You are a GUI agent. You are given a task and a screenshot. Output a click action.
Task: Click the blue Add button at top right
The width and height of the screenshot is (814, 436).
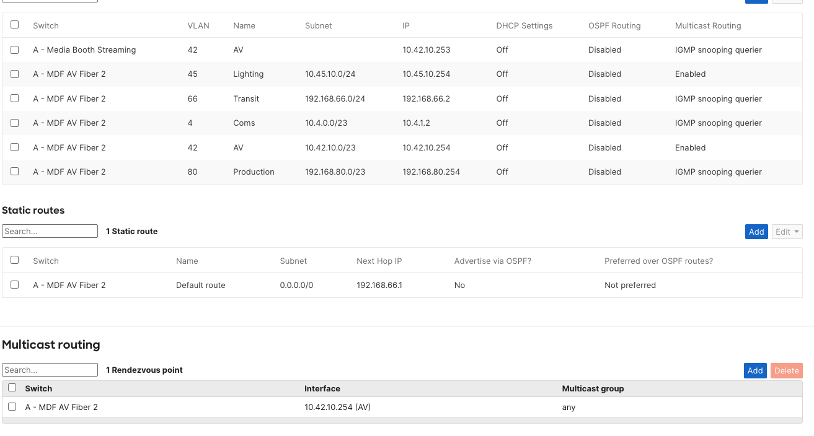pyautogui.click(x=756, y=1)
